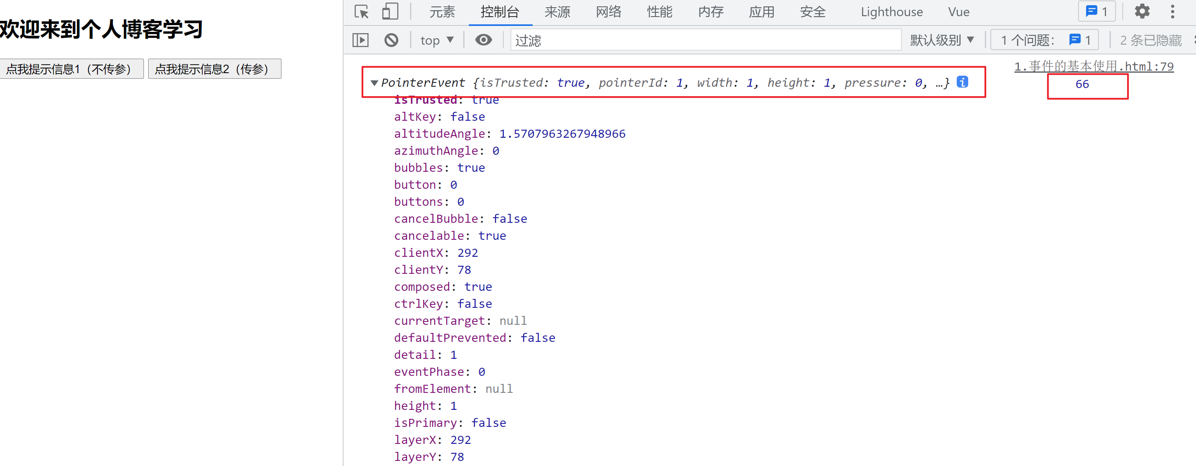Clear console with the ban icon
This screenshot has width=1196, height=466.
click(391, 40)
